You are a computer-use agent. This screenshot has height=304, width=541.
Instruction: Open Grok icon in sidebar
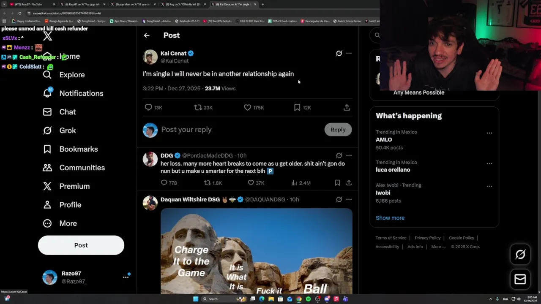point(47,130)
